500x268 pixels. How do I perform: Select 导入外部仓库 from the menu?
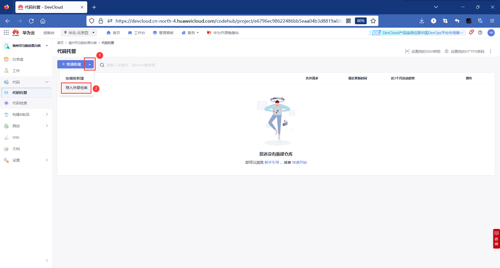pyautogui.click(x=76, y=88)
